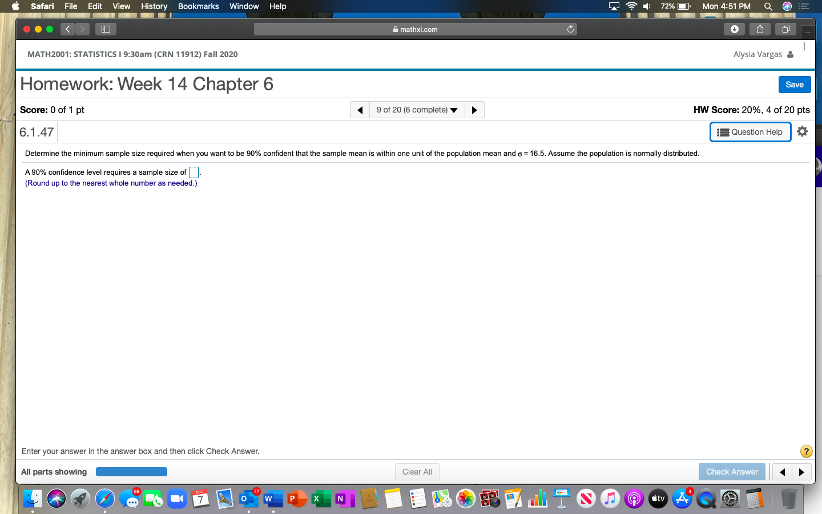Open App Store from the dock

[682, 499]
